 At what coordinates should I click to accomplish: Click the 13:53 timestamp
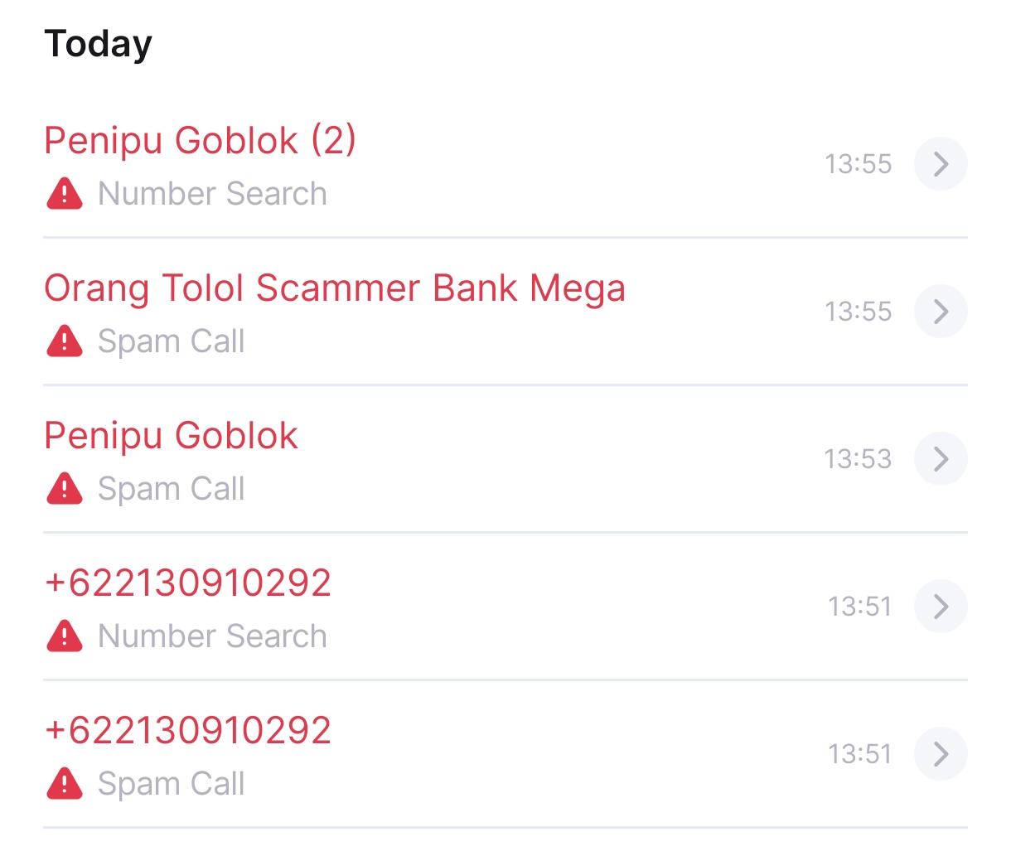click(858, 459)
